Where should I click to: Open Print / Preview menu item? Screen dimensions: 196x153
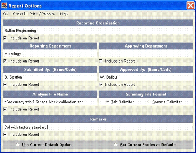[x=42, y=14]
